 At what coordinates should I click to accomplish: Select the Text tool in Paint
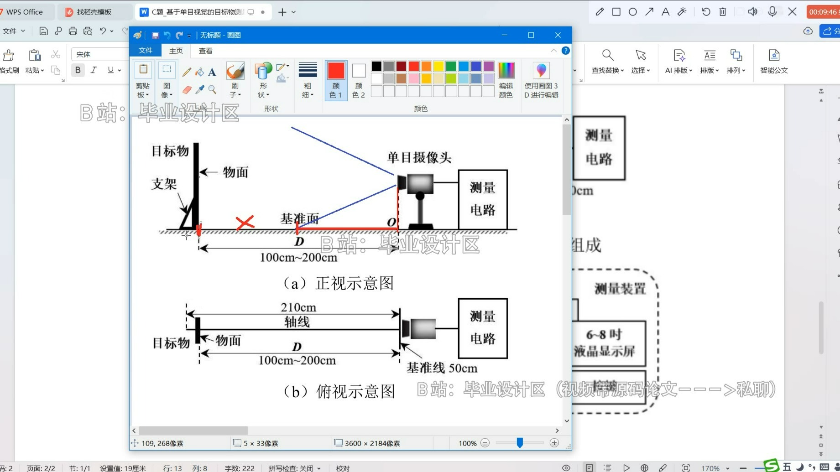coord(212,72)
